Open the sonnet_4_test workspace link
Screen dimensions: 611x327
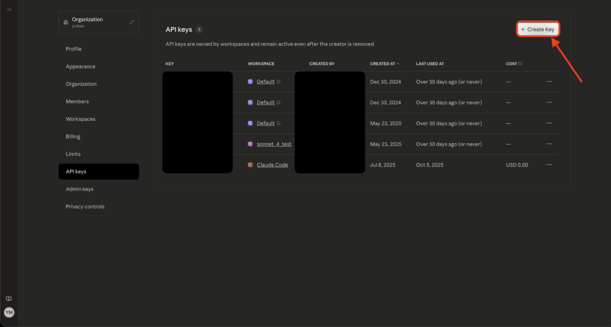pos(274,144)
